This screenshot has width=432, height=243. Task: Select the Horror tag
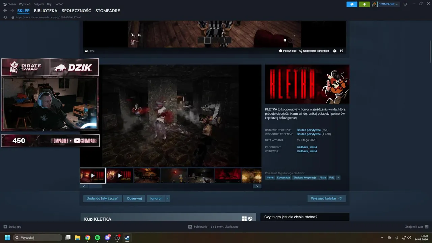[x=270, y=178]
